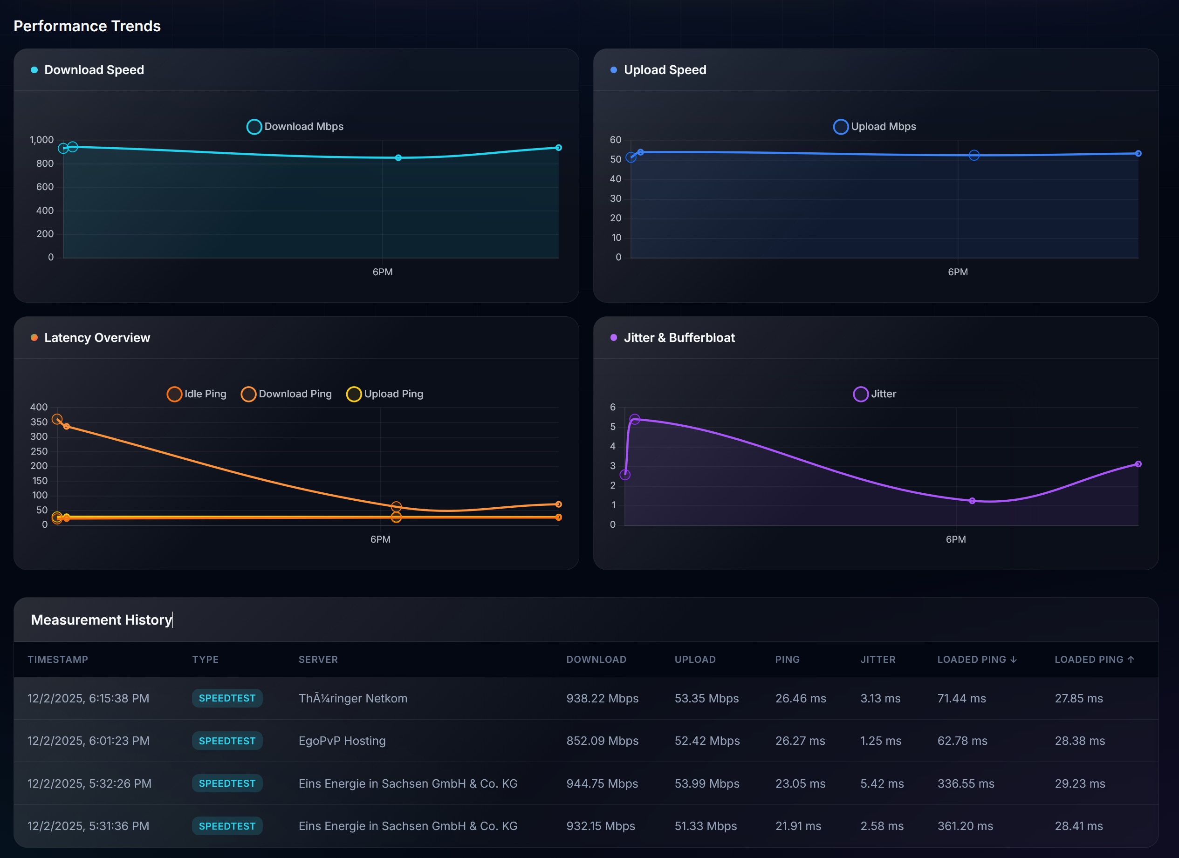This screenshot has width=1179, height=858.
Task: Select the 5:31:36 PM timestamp row
Action: [586, 826]
